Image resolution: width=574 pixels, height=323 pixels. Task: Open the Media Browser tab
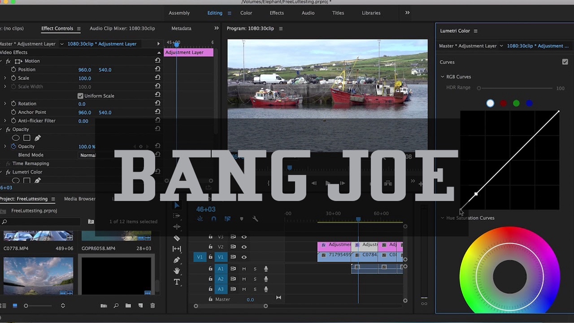[80, 199]
